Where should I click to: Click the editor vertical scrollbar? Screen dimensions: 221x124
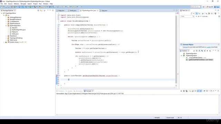coord(176,49)
